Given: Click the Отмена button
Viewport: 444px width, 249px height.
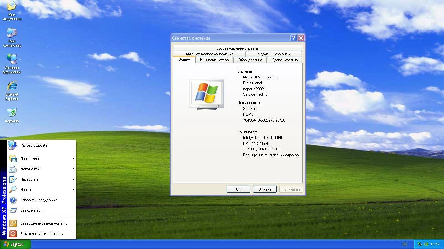Looking at the screenshot, I should click(x=265, y=189).
